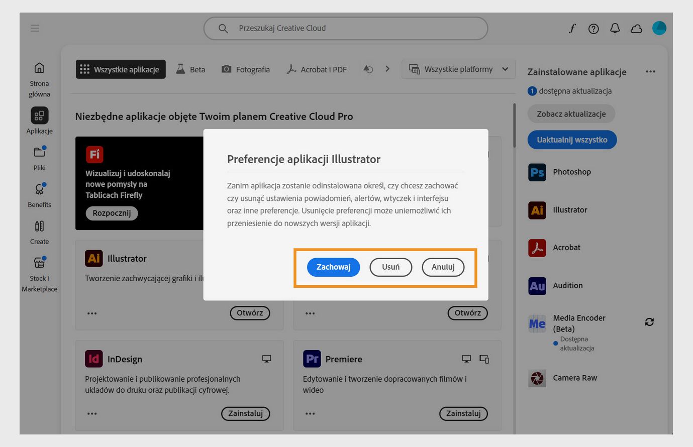Click Uaktualnij wszystko button
Screen dimensions: 693x447
point(572,140)
